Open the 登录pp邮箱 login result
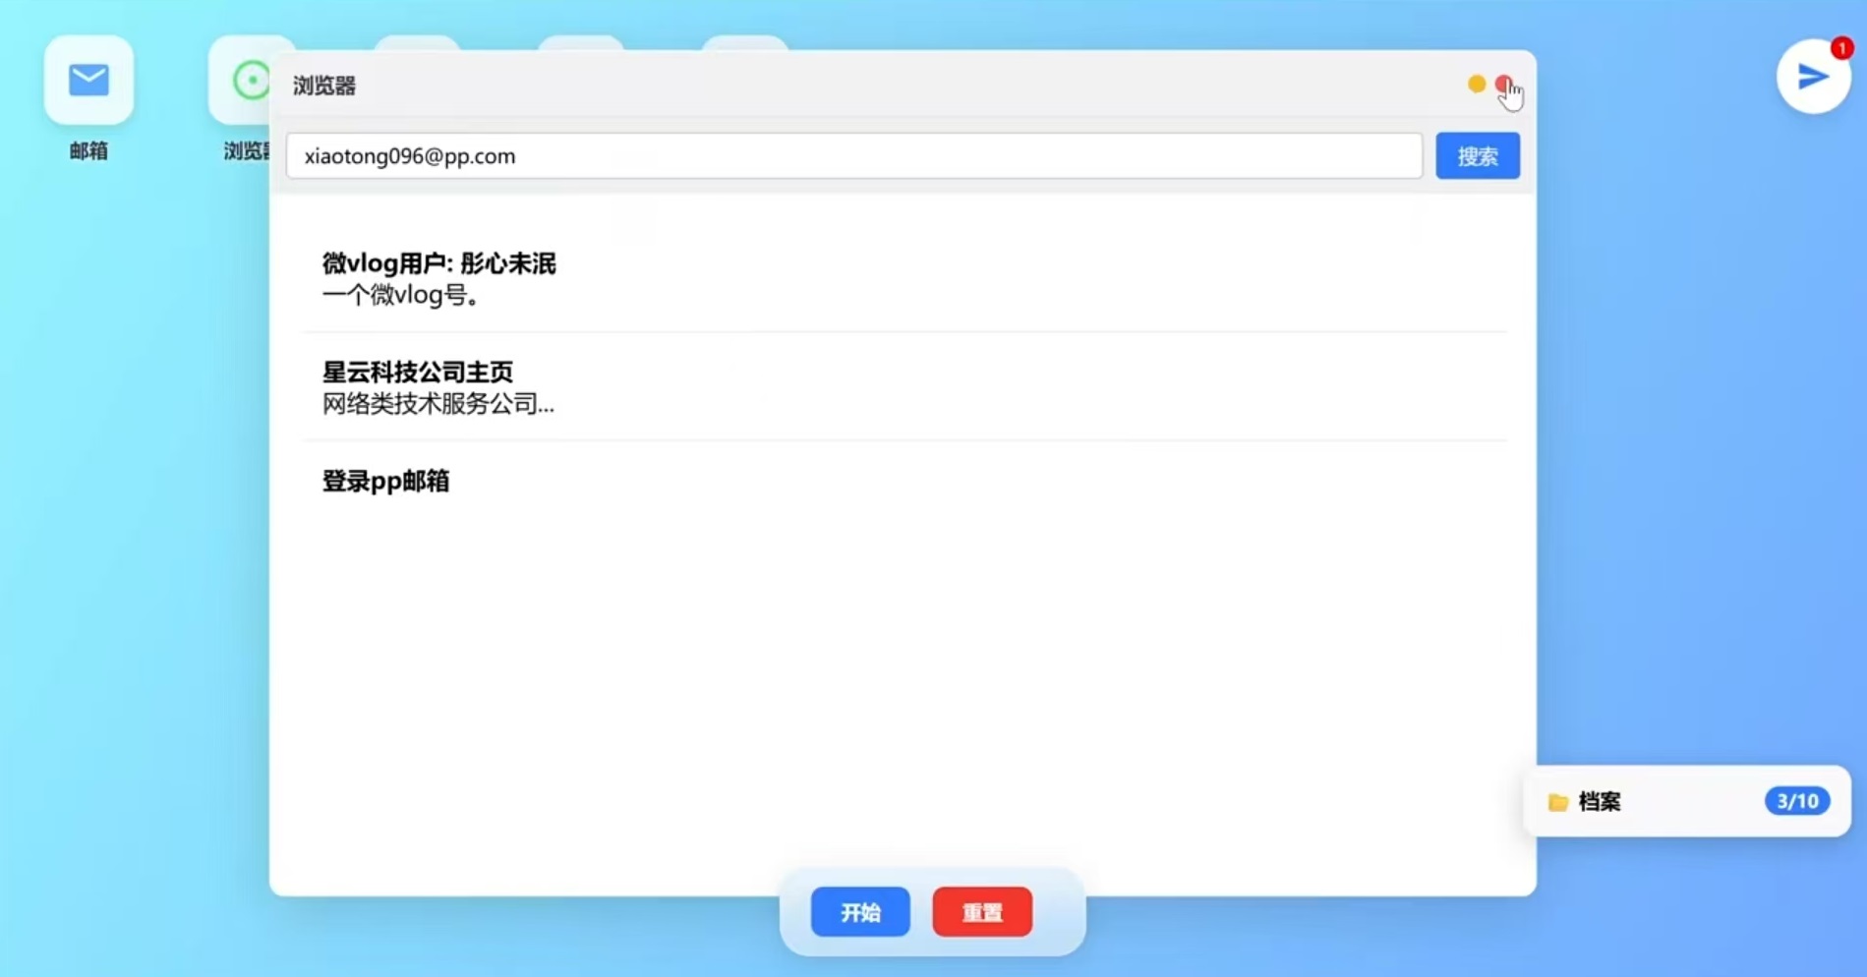The height and width of the screenshot is (977, 1867). 385,482
